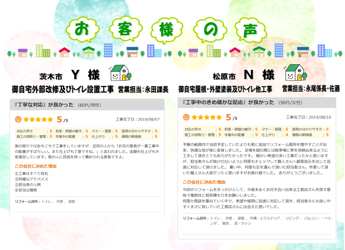
Task: Click '営業担当:永田課長' text
Action: (x=143, y=89)
